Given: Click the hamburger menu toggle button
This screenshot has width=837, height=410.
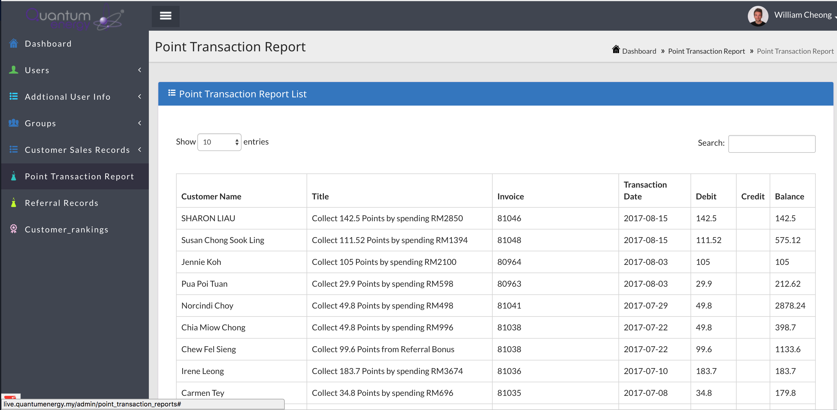Looking at the screenshot, I should (x=165, y=16).
